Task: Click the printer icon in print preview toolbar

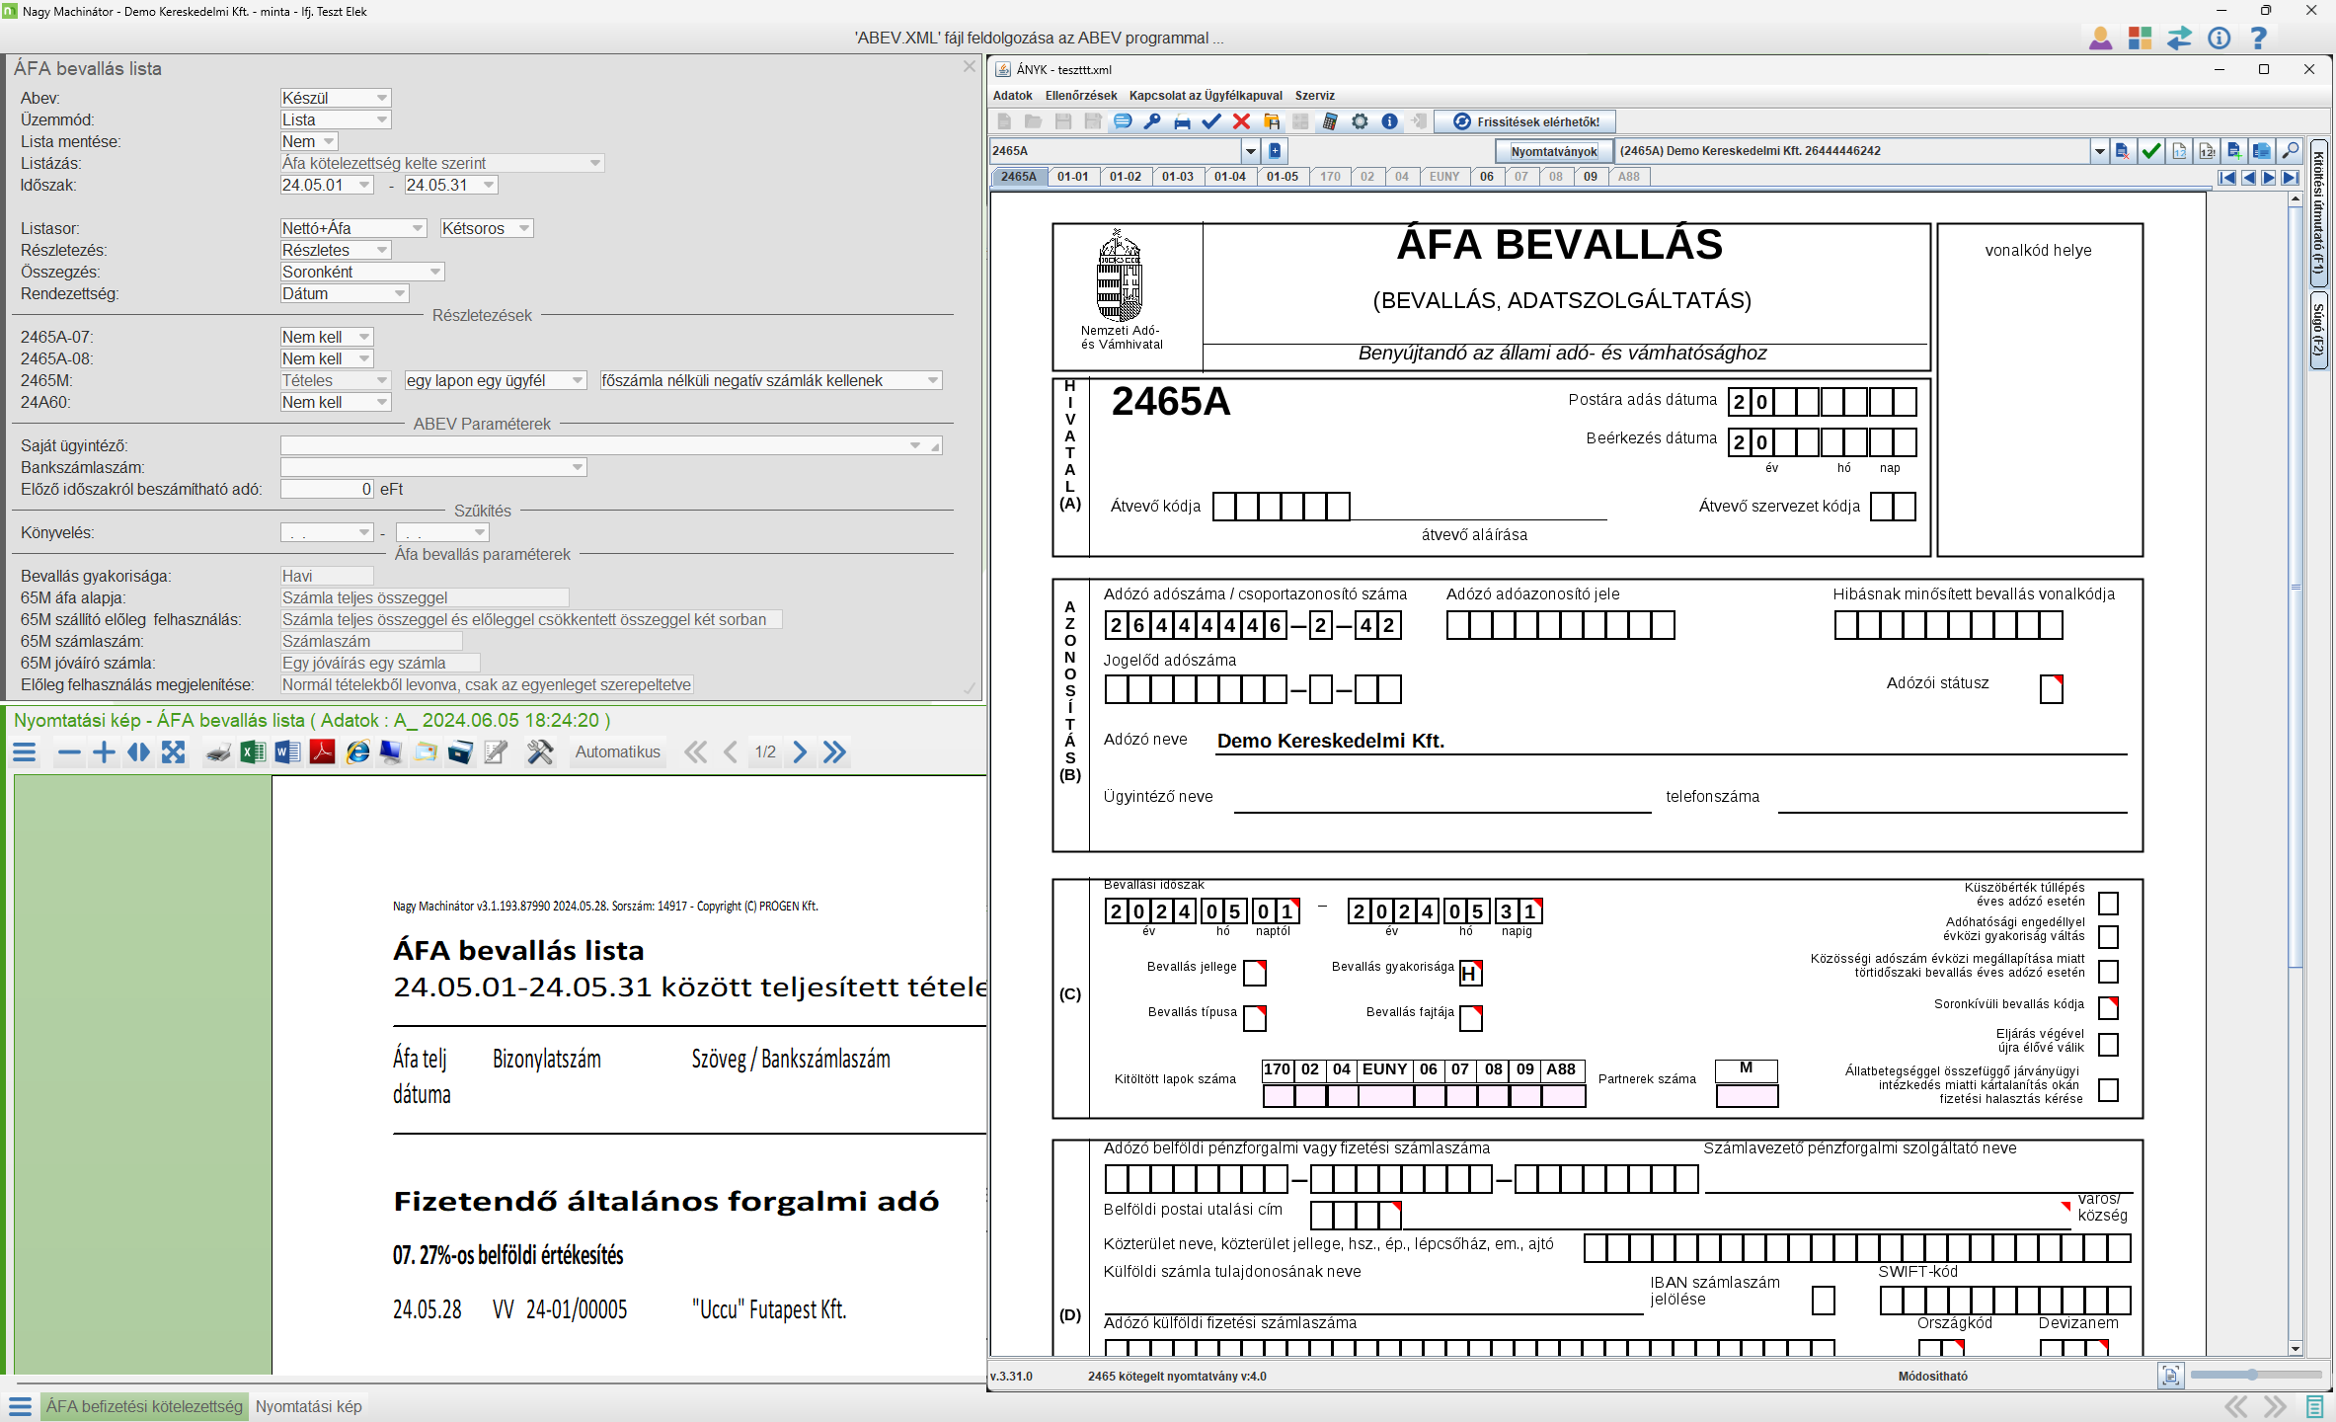Action: point(218,752)
